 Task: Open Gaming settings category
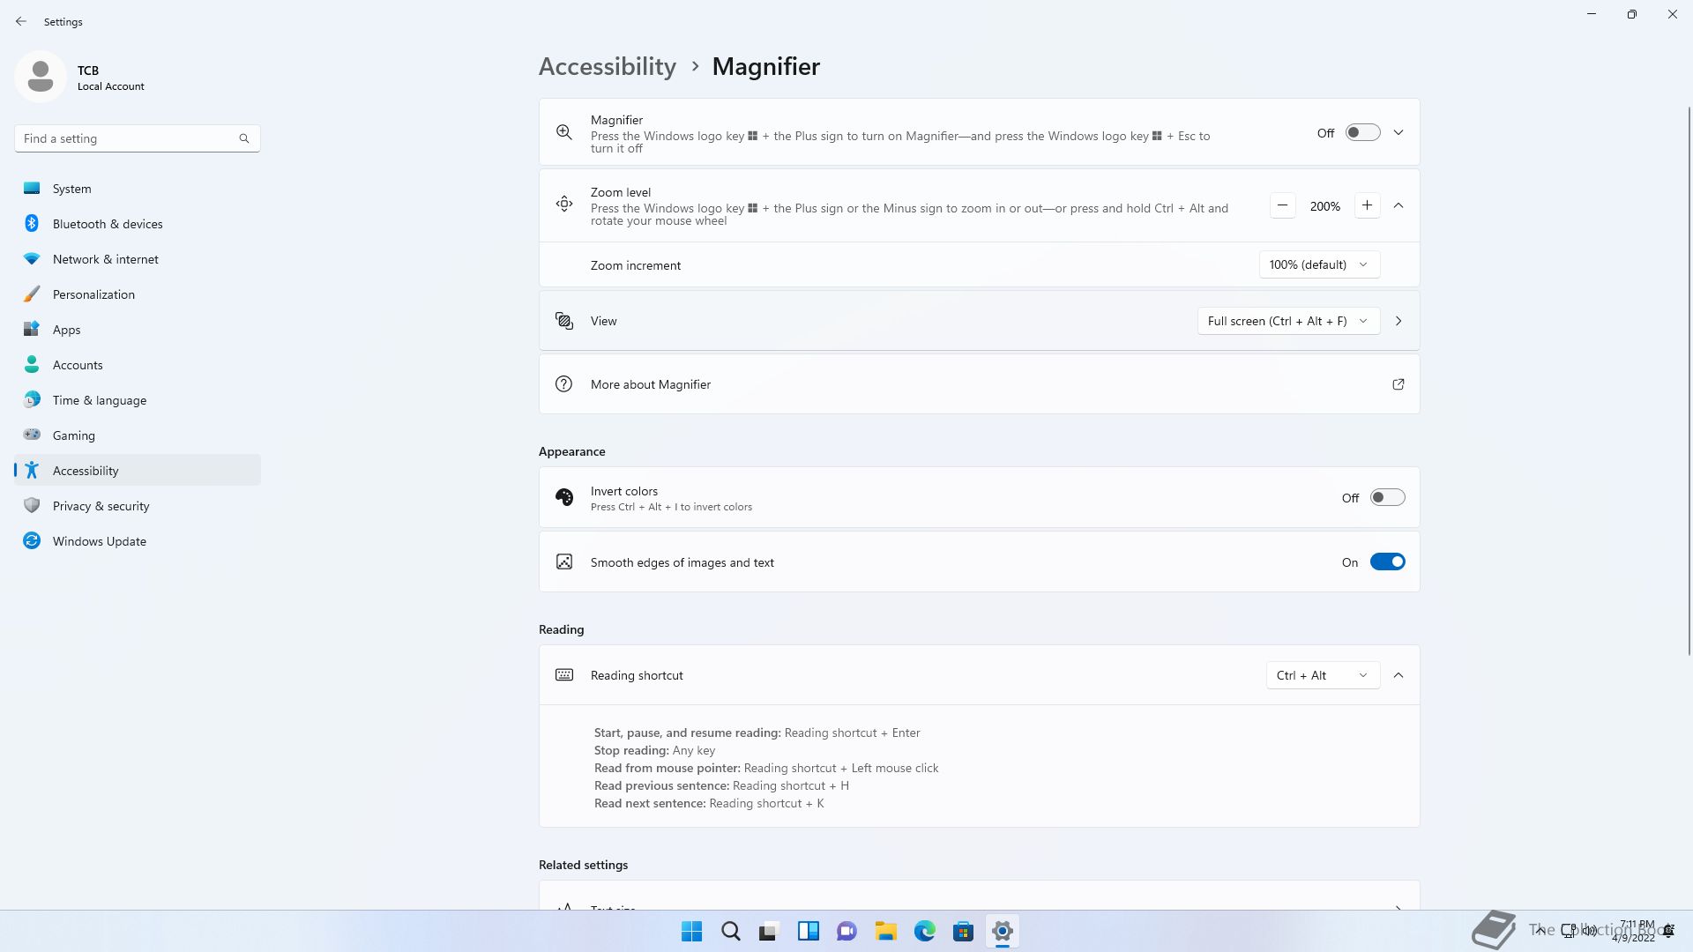(x=138, y=435)
